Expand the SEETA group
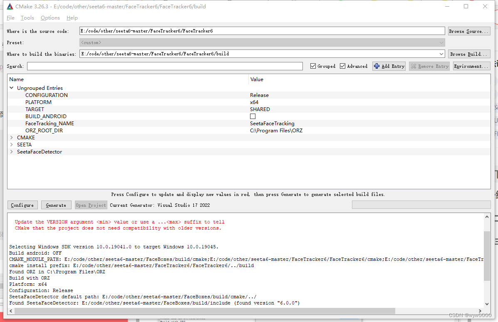Screen dimensions: 498x322 (x=11, y=144)
